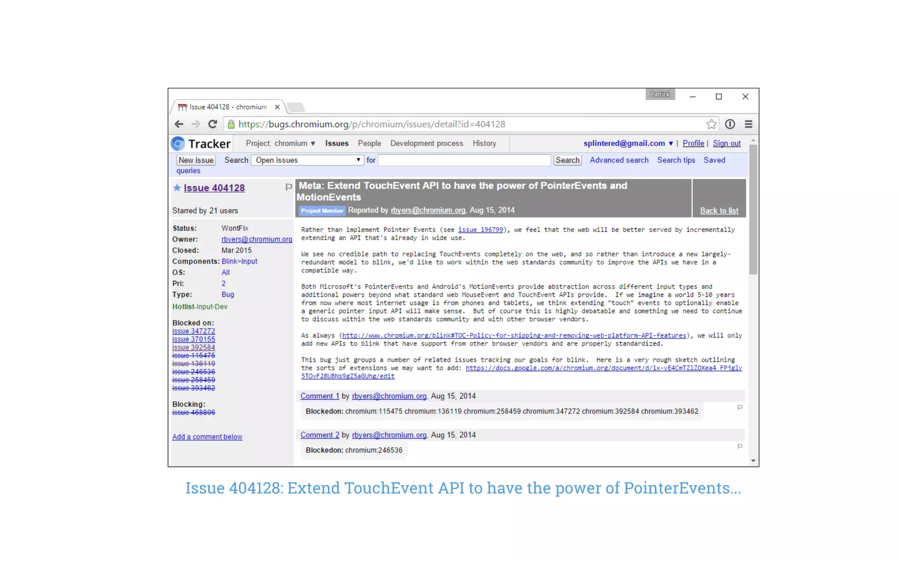Click the circular extension icon next to the menu
Image resolution: width=899 pixels, height=562 pixels.
click(x=730, y=124)
